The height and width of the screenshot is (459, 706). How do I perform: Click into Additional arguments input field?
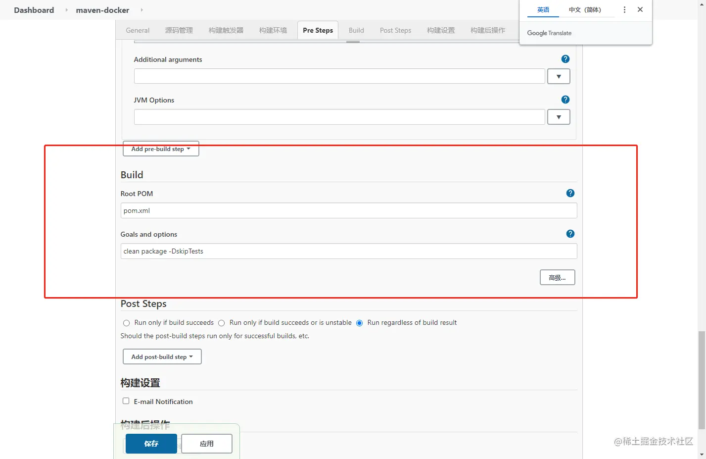(339, 76)
